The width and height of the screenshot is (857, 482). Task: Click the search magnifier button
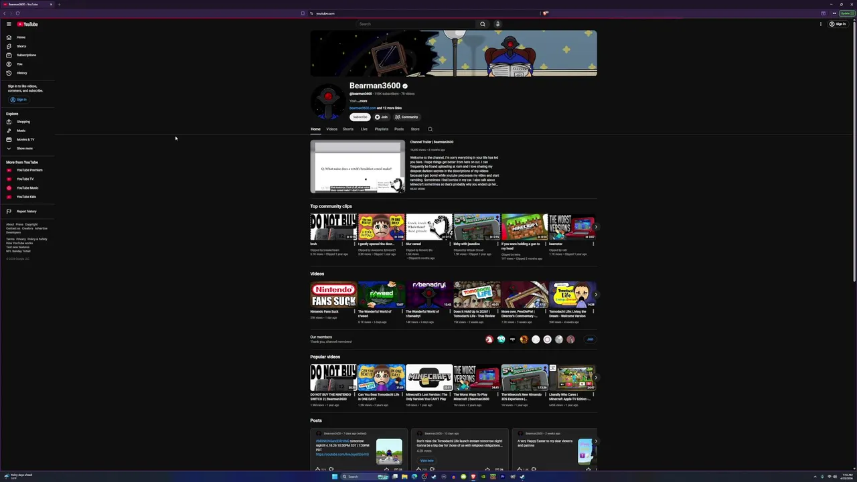(x=482, y=24)
